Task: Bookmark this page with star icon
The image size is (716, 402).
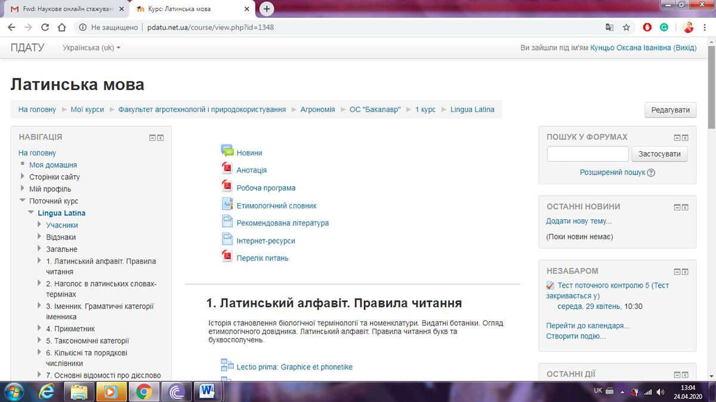Action: pyautogui.click(x=626, y=27)
